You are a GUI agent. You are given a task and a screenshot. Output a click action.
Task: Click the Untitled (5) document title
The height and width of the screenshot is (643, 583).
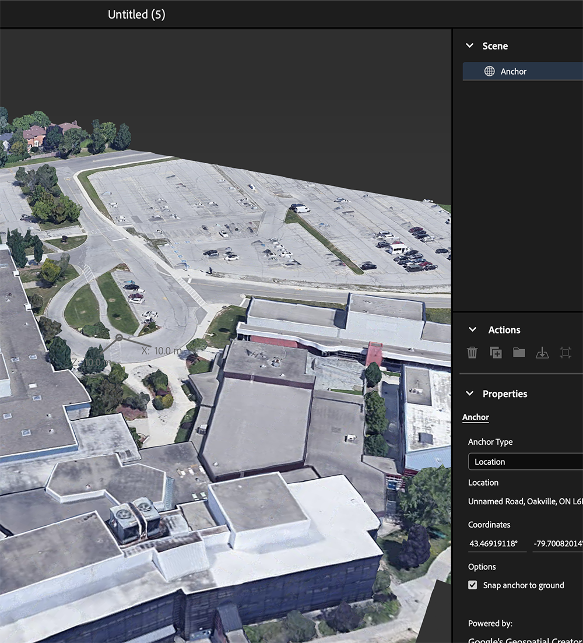136,14
